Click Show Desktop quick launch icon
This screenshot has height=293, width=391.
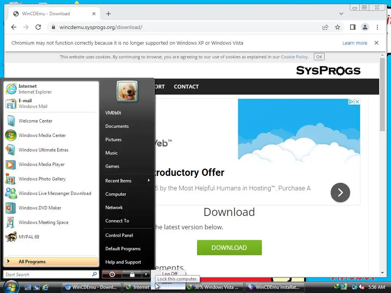tap(27, 287)
